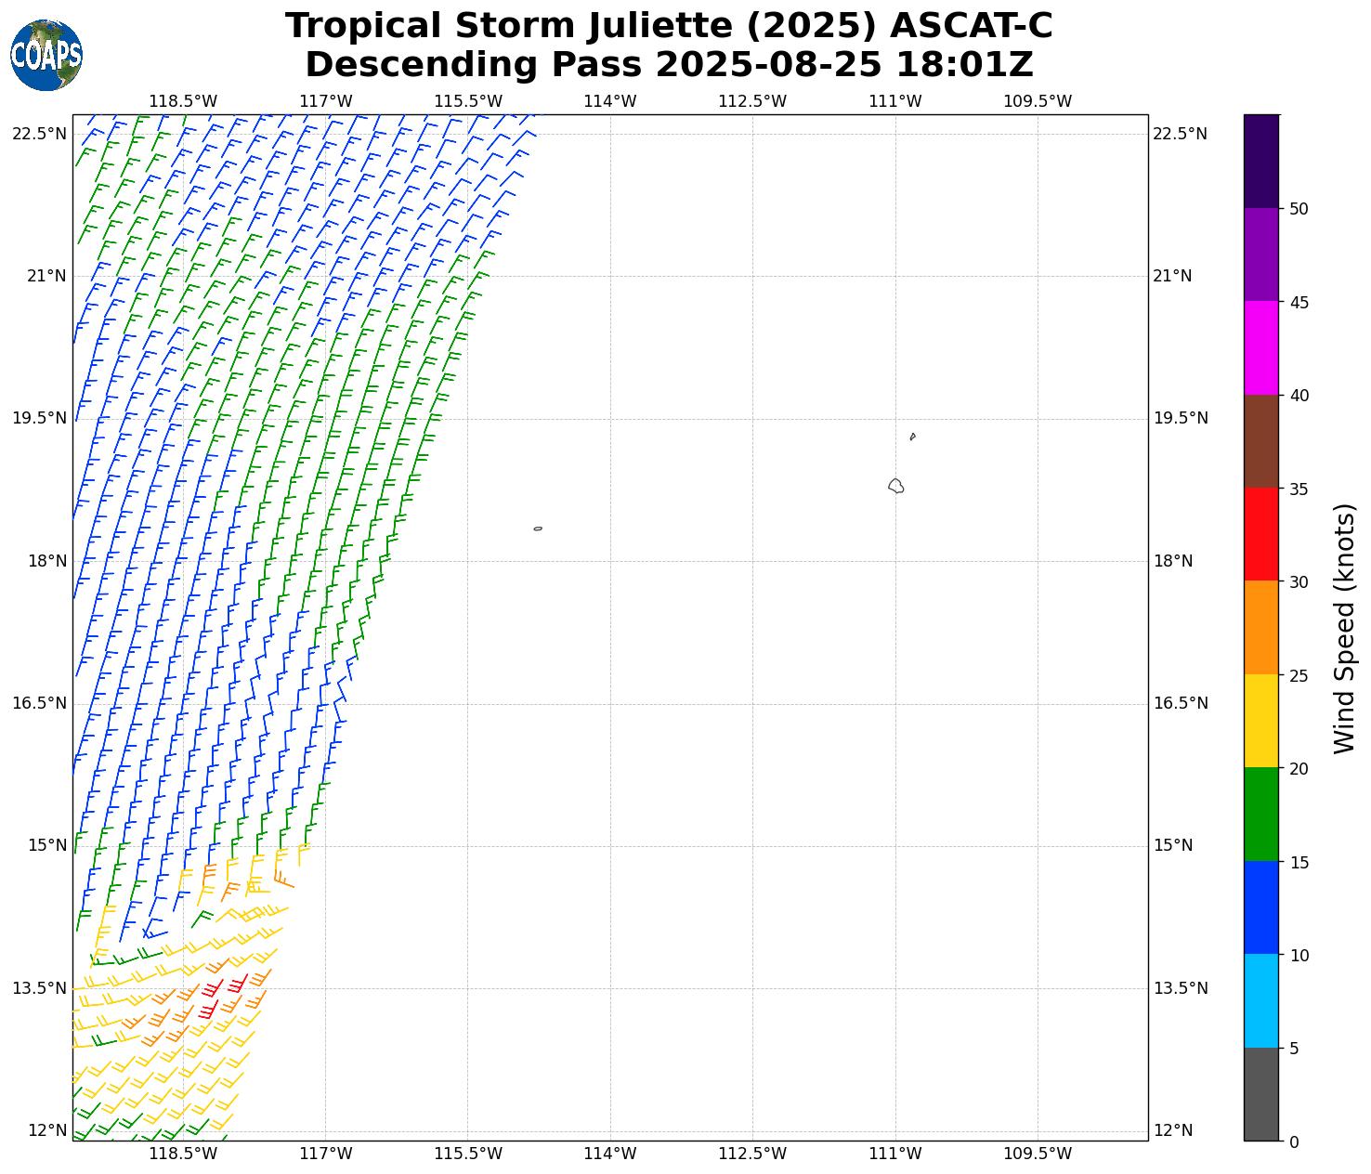Click the Wind Speed (knots) colorbar label
This screenshot has width=1371, height=1174.
tap(1344, 628)
